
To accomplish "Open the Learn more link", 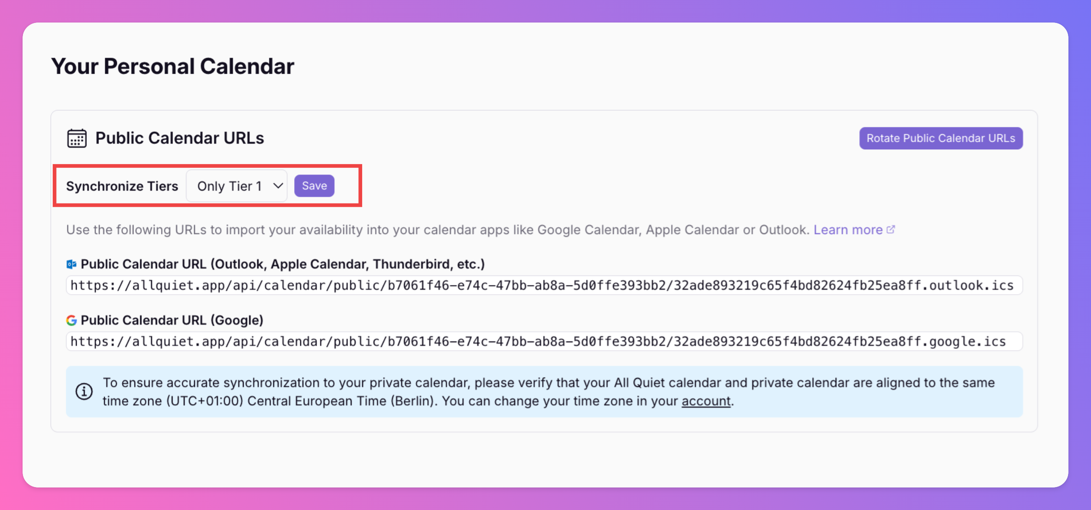I will (848, 230).
